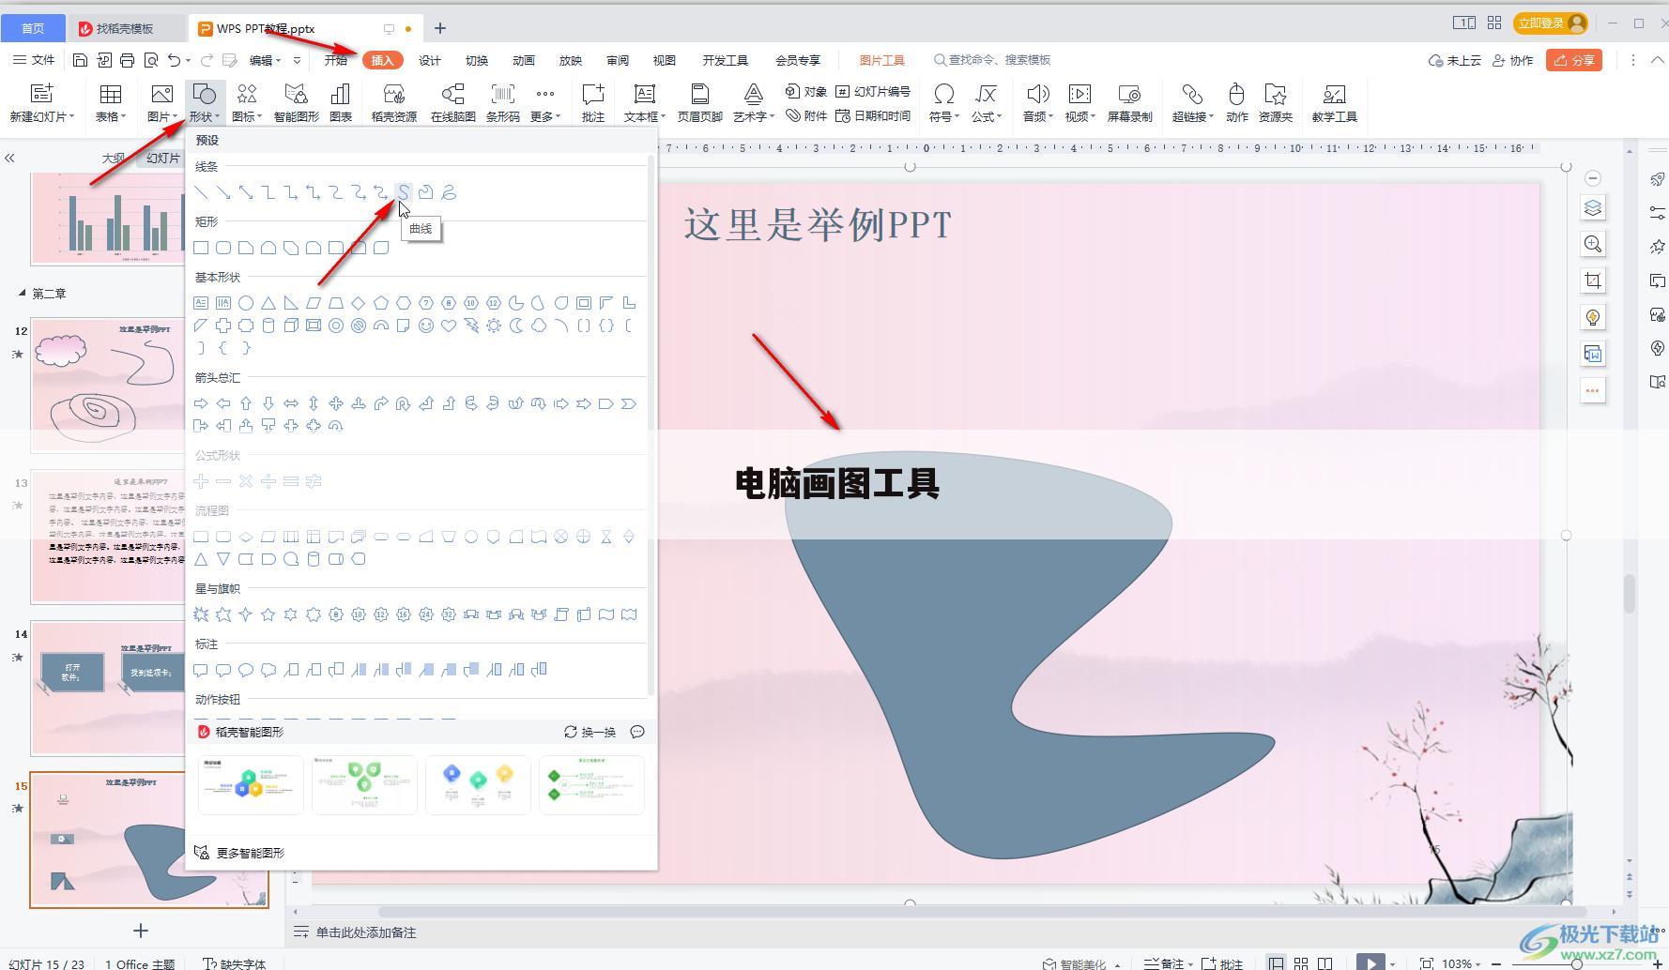Open the Smart Graphics tool
The height and width of the screenshot is (970, 1669).
[x=296, y=103]
